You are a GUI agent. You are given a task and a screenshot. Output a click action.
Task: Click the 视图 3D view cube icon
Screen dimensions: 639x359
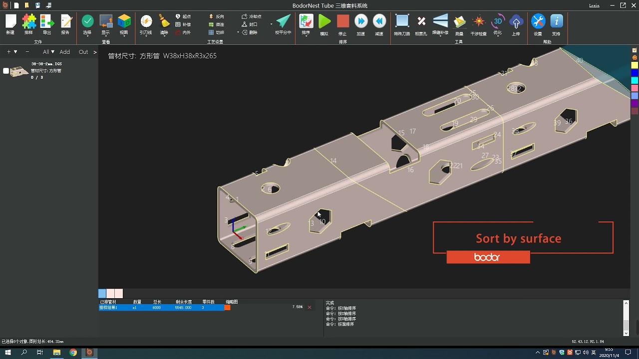[124, 21]
